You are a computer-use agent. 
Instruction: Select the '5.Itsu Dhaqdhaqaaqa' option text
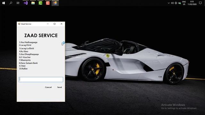coord(29,54)
